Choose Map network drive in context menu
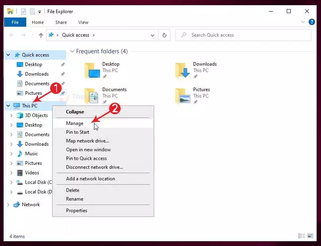321x246 pixels. (x=103, y=141)
